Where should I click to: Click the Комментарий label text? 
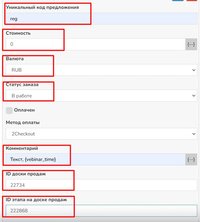pos(22,148)
